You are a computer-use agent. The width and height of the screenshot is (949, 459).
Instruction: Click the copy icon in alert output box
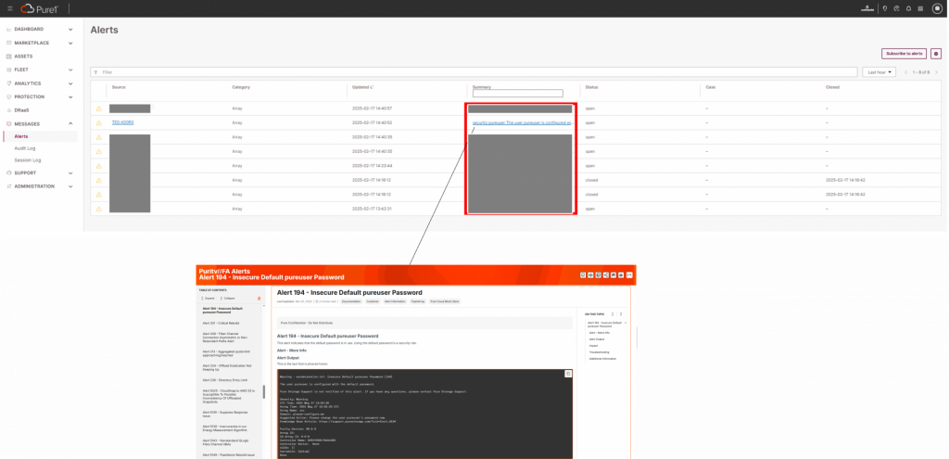coord(568,373)
